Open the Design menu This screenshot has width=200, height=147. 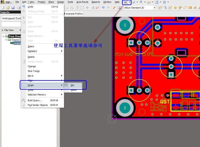point(61,2)
